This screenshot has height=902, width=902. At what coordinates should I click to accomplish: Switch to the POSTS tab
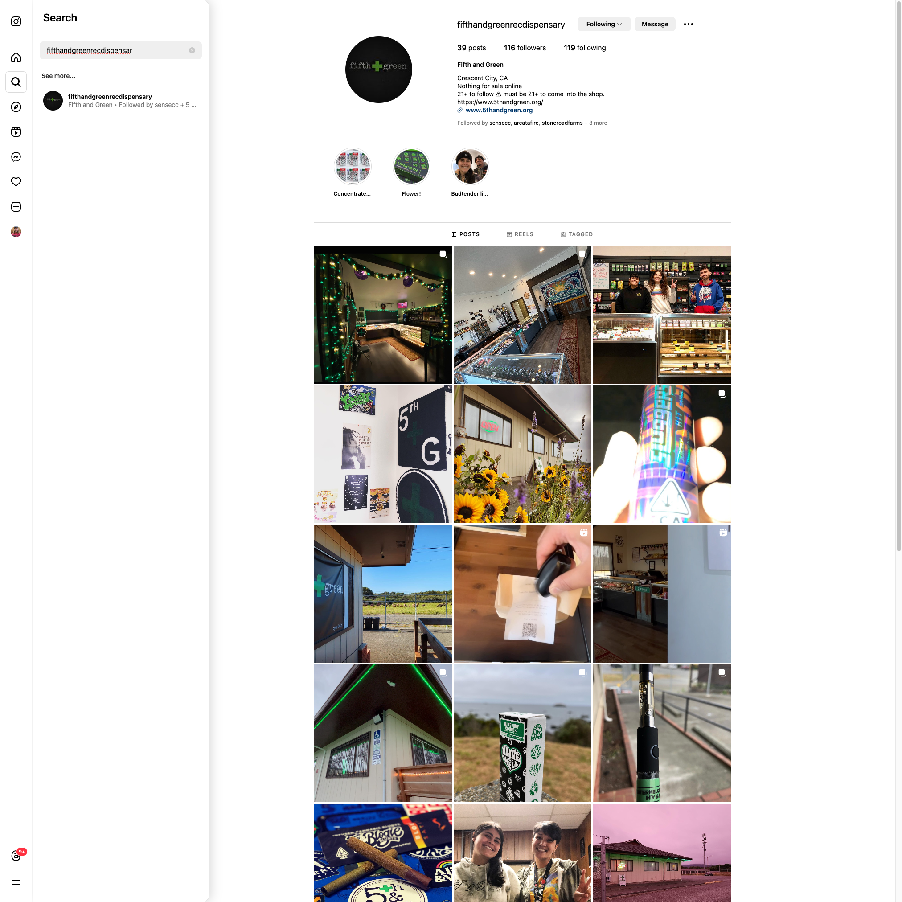[x=465, y=234]
